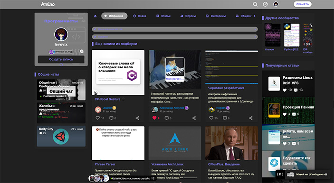334x183 pixels.
Task: Open Установка Arch Linux post title
Action: 167,165
